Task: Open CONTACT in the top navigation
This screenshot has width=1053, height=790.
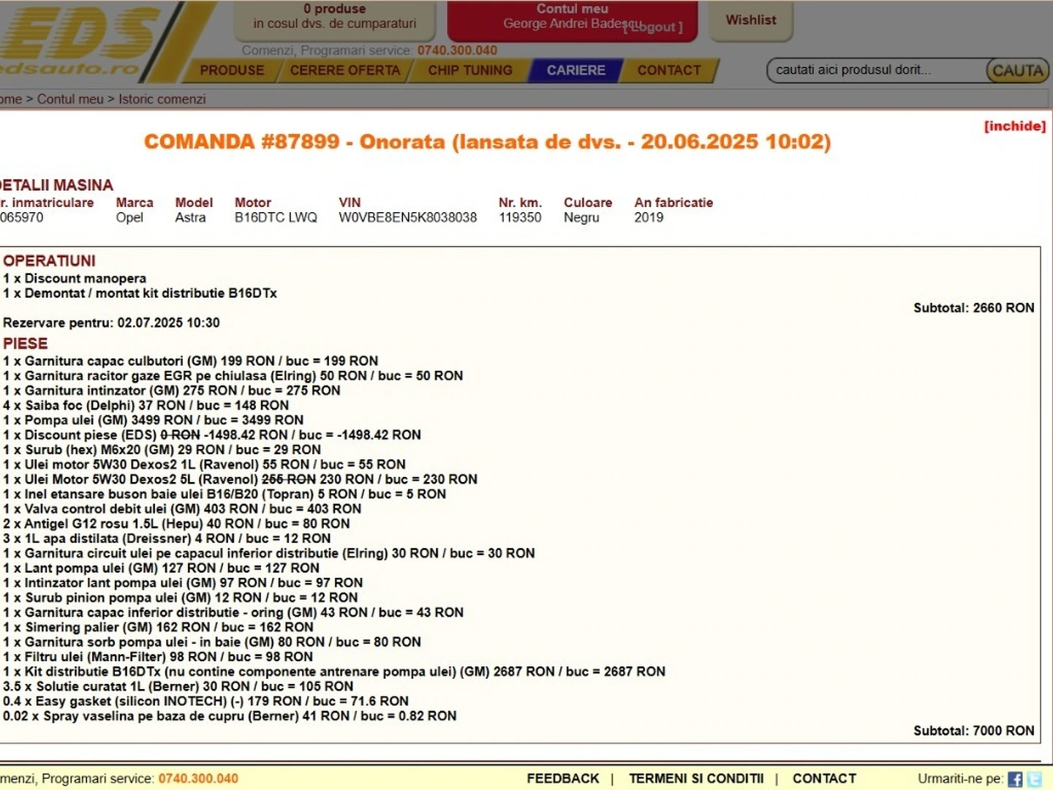Action: coord(668,70)
